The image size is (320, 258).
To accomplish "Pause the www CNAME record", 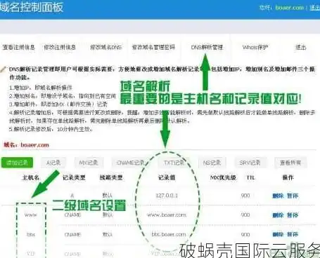I will coord(293,215).
